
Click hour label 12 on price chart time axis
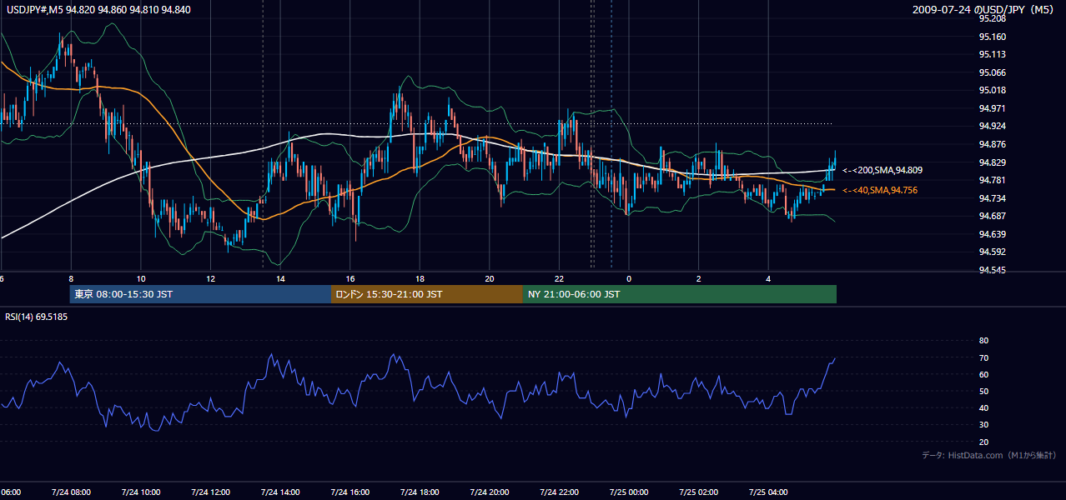tap(210, 279)
